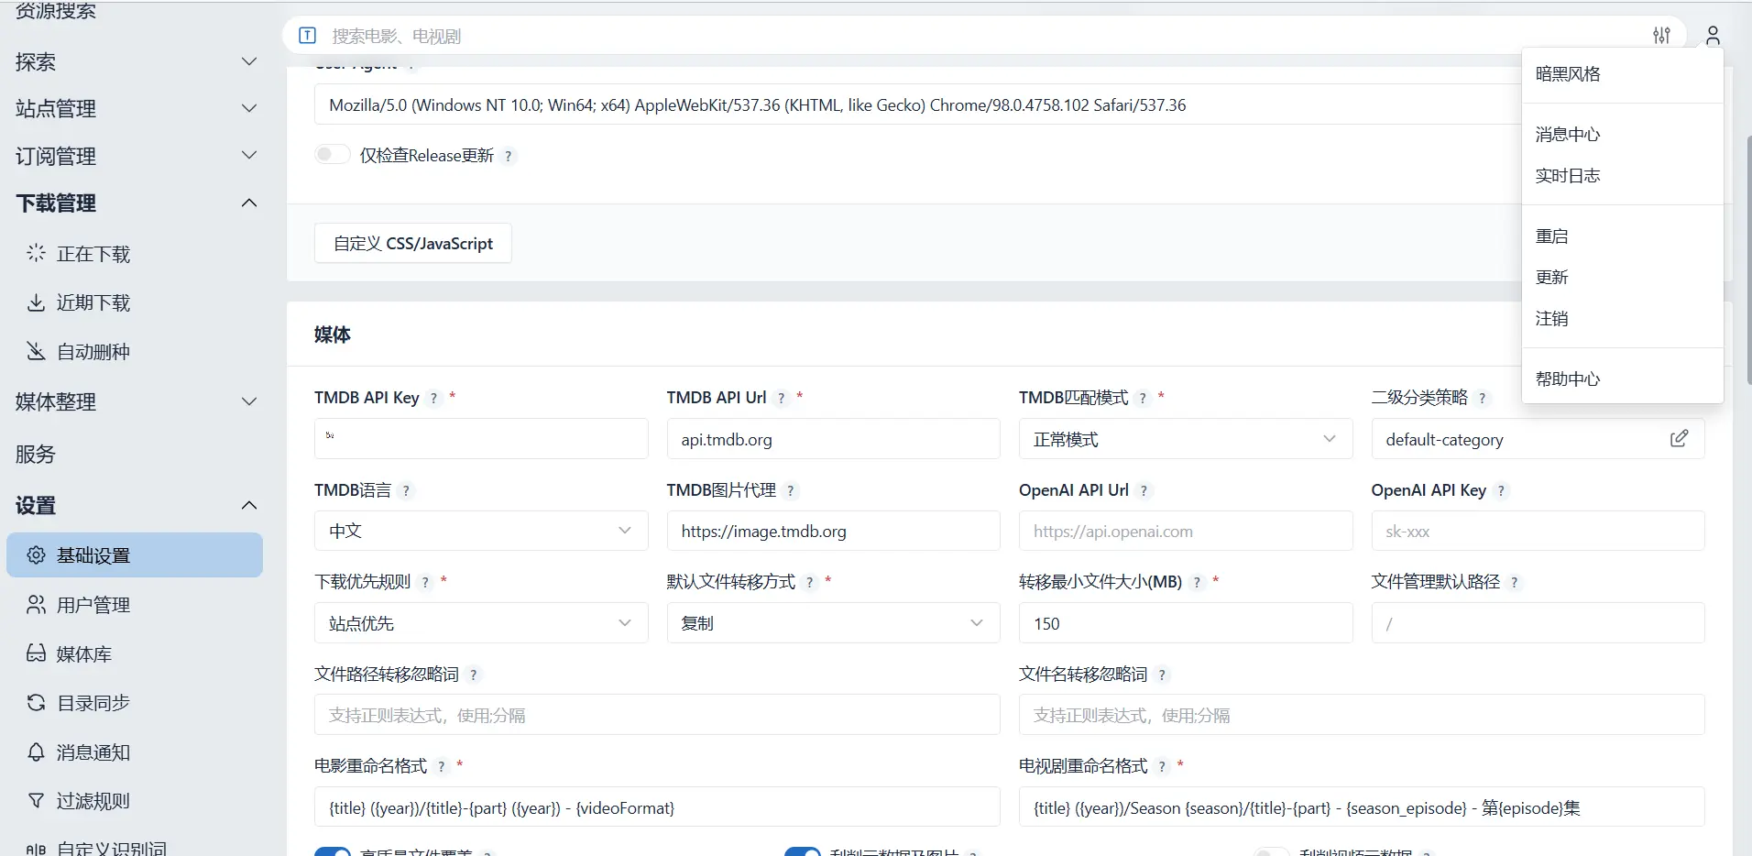Toggle 仅检查Release更新 switch
The height and width of the screenshot is (856, 1752).
click(332, 154)
